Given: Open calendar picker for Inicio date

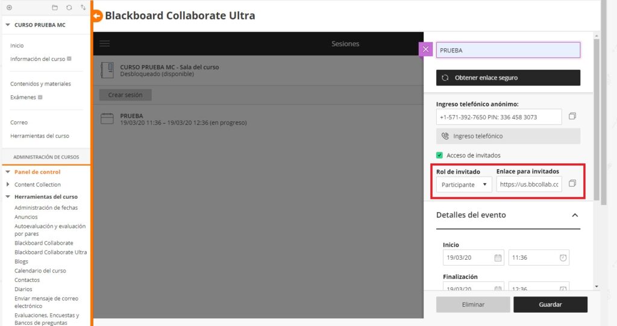Looking at the screenshot, I should coord(498,258).
